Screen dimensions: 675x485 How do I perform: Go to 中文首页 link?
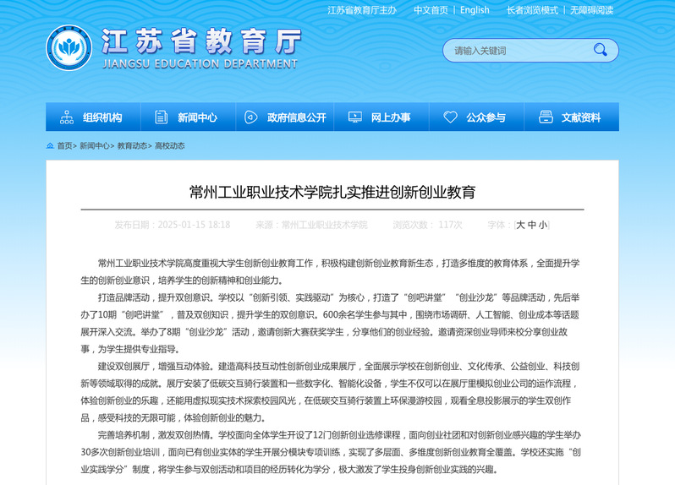(431, 10)
